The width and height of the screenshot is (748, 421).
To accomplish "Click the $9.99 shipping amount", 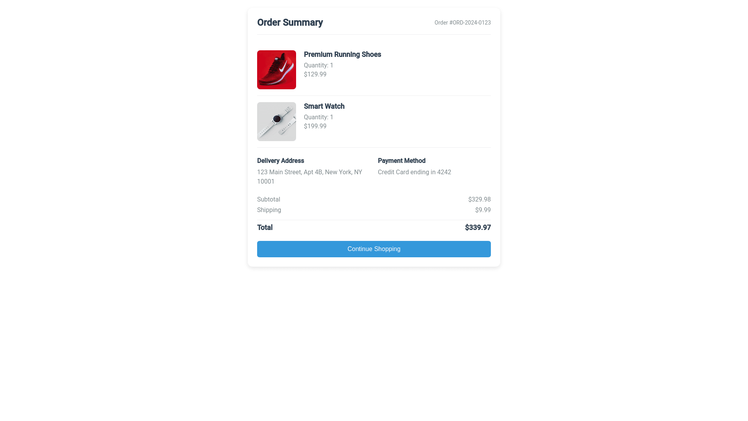I will pos(483,210).
